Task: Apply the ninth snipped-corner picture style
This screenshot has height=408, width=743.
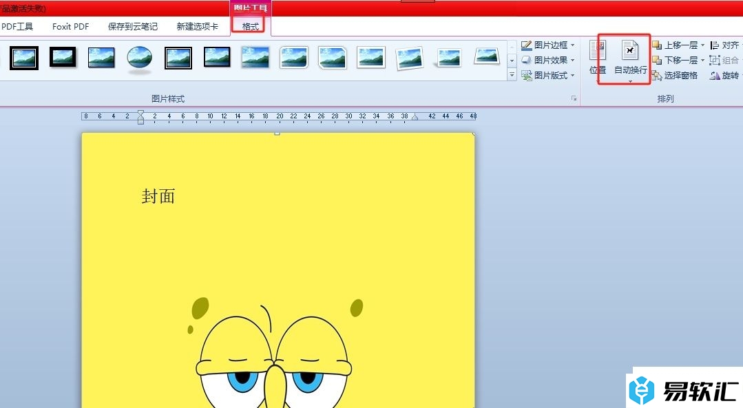Action: [332, 57]
